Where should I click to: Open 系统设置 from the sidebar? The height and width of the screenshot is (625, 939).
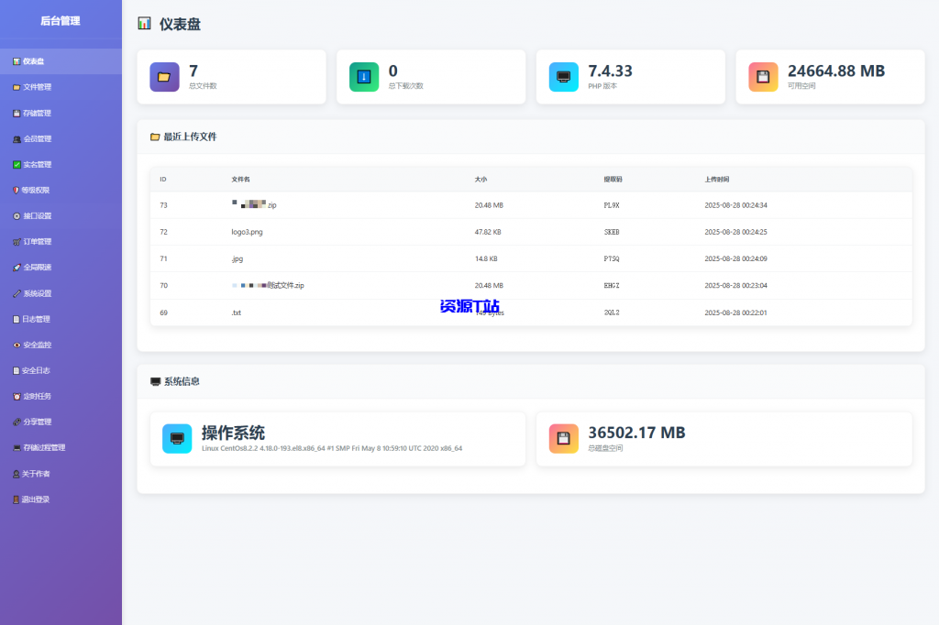pyautogui.click(x=41, y=292)
